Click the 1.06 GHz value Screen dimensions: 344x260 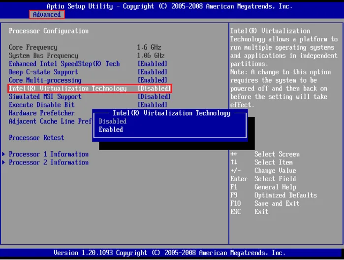coord(151,56)
